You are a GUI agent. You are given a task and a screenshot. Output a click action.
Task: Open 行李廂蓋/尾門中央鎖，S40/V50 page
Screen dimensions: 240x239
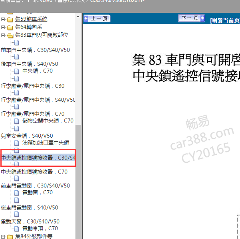tap(38, 100)
